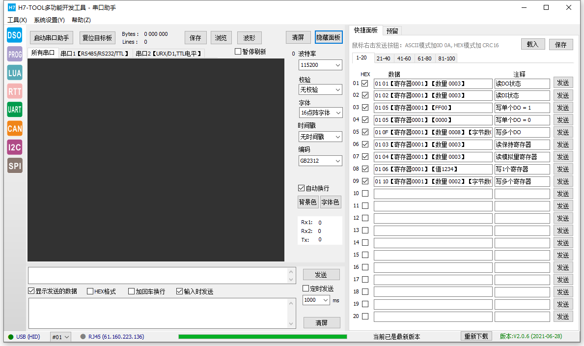This screenshot has width=584, height=346.
Task: Click the 隐藏面板 button
Action: click(329, 37)
